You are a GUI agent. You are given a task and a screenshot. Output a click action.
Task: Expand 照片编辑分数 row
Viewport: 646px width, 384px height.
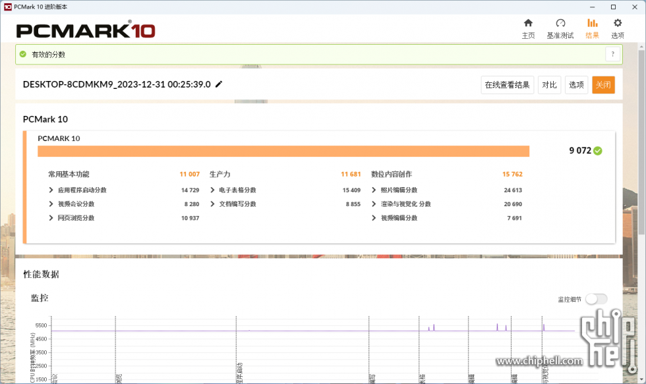[374, 190]
